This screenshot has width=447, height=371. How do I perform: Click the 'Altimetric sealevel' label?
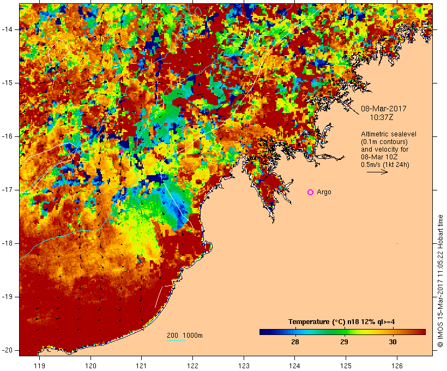(389, 134)
